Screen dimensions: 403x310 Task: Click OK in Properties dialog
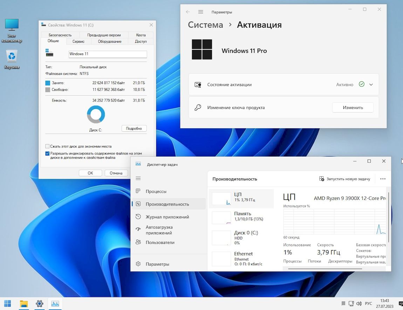click(x=90, y=173)
